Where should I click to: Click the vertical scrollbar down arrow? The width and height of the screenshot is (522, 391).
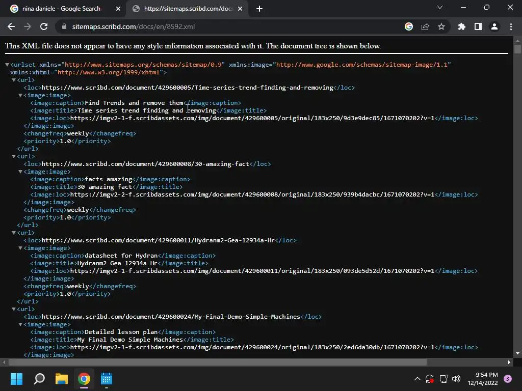click(517, 353)
